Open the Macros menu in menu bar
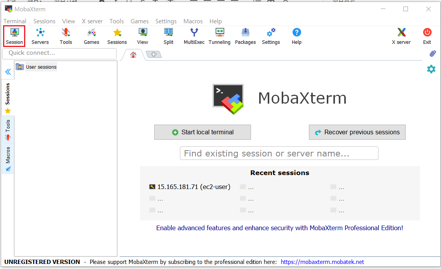 193,21
